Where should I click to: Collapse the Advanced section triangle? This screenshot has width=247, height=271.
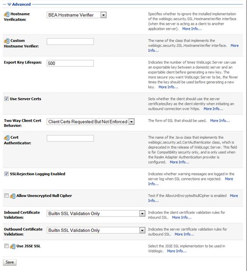click(x=9, y=4)
